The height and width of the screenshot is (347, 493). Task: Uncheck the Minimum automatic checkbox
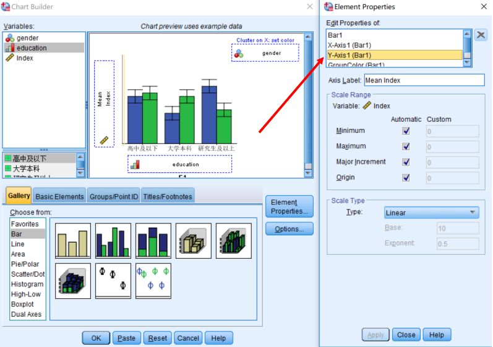pyautogui.click(x=406, y=131)
